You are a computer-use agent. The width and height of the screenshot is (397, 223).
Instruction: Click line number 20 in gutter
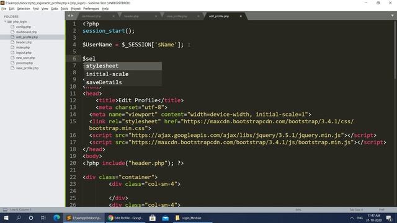(73, 163)
